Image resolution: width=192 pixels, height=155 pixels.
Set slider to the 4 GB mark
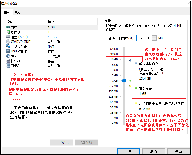click(115, 70)
